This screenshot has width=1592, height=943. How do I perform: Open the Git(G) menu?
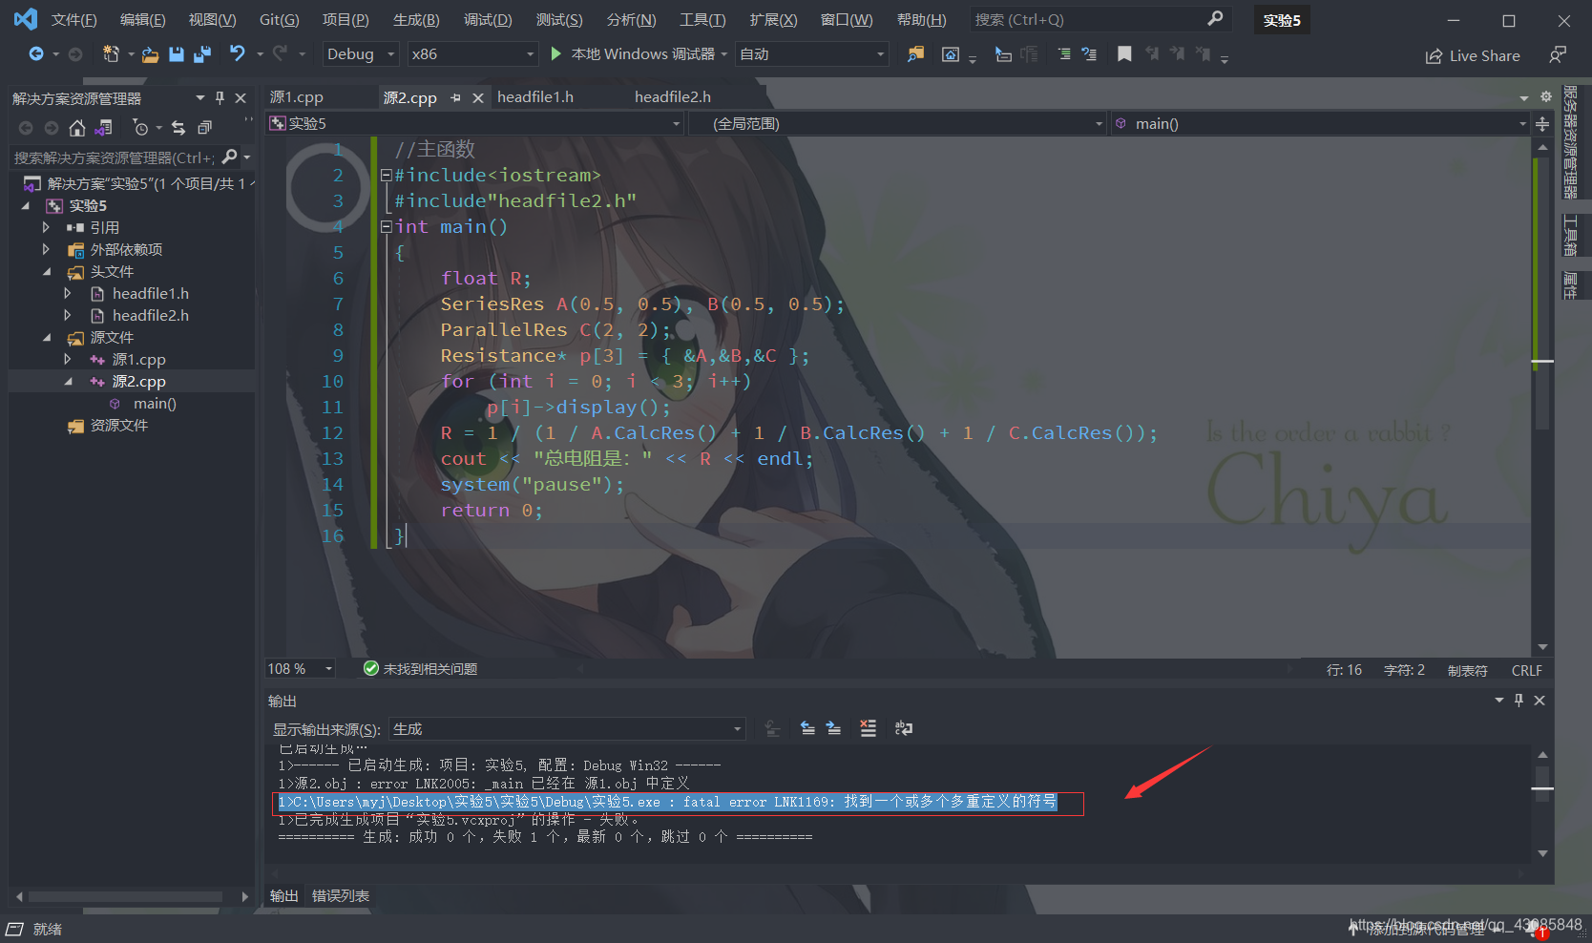coord(279,20)
